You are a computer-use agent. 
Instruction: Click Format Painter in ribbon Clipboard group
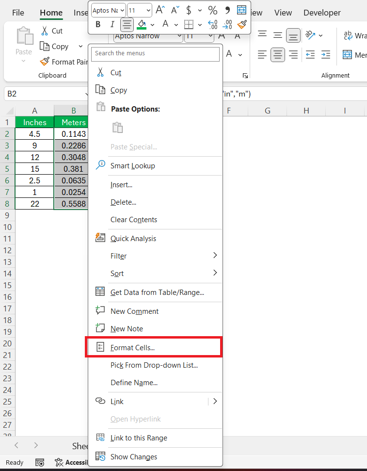click(x=64, y=62)
